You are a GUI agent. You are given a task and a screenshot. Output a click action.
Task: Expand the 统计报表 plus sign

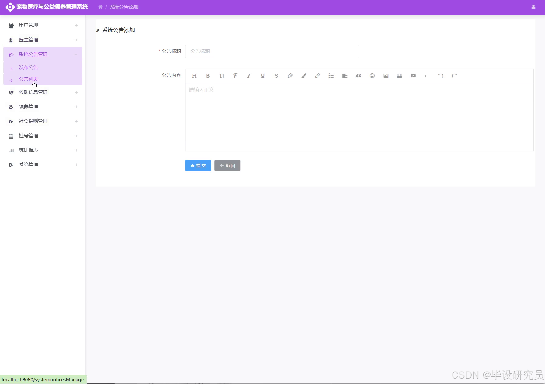pyautogui.click(x=76, y=150)
